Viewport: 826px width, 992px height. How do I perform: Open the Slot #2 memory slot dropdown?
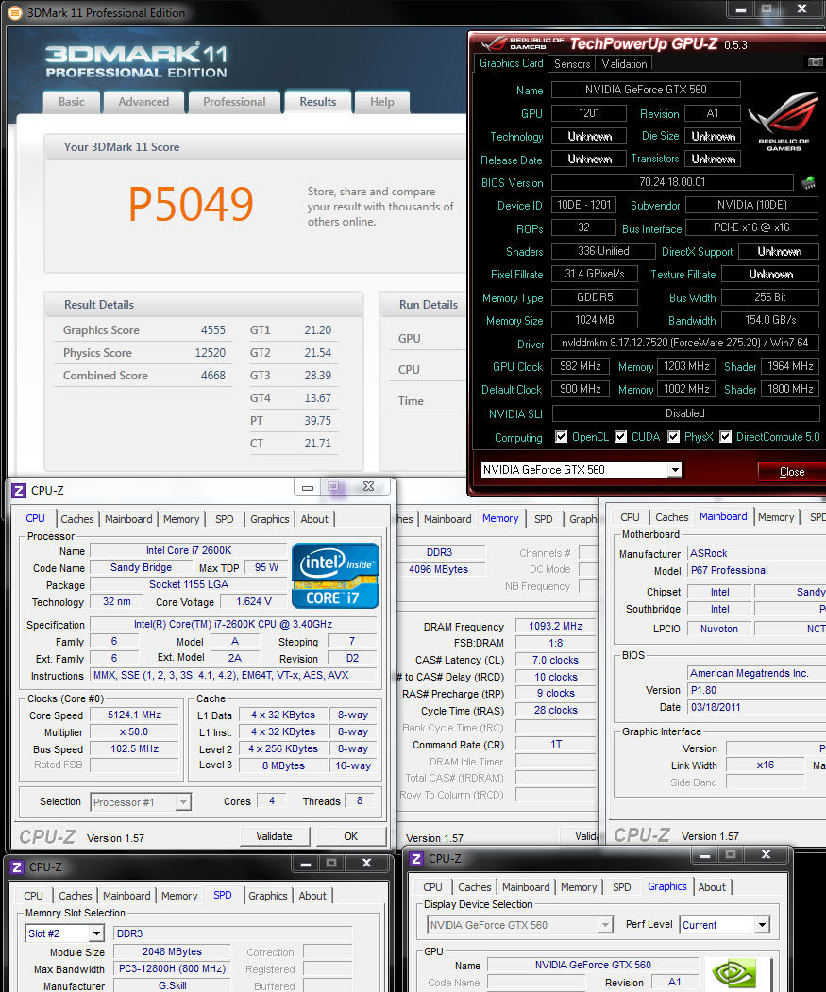point(96,933)
